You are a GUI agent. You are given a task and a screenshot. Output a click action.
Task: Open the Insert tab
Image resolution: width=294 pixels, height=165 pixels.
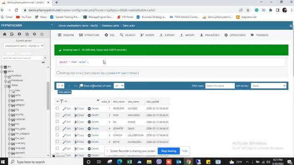[147, 35]
